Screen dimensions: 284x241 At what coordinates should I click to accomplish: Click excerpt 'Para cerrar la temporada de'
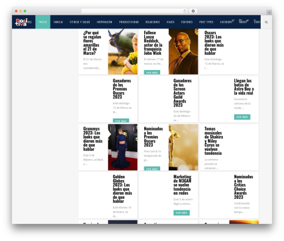coord(153,156)
